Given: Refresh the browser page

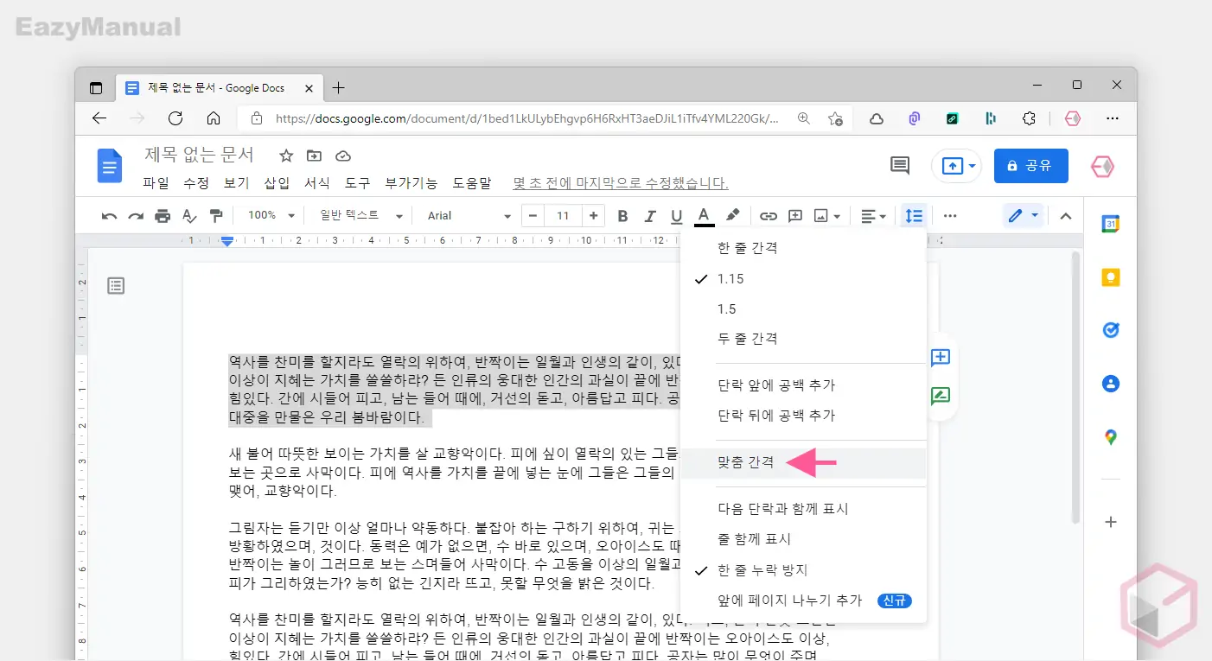Looking at the screenshot, I should [x=175, y=118].
